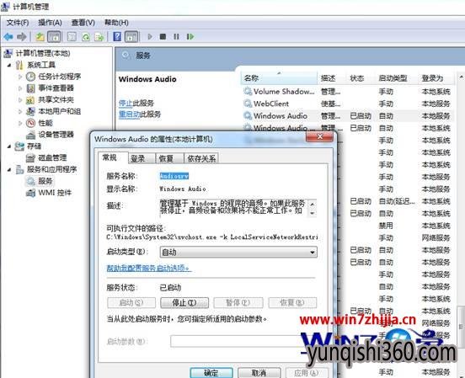Viewport: 465px width, 378px height.
Task: Select 设备管理器 in the tree
Action: [56, 135]
